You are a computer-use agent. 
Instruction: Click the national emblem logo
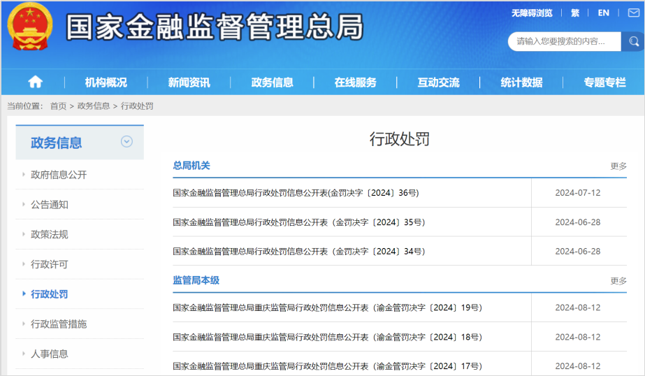pos(30,27)
